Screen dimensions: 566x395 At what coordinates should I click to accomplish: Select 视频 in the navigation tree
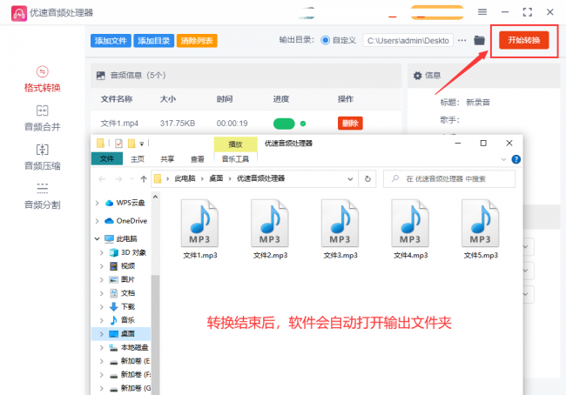(127, 266)
